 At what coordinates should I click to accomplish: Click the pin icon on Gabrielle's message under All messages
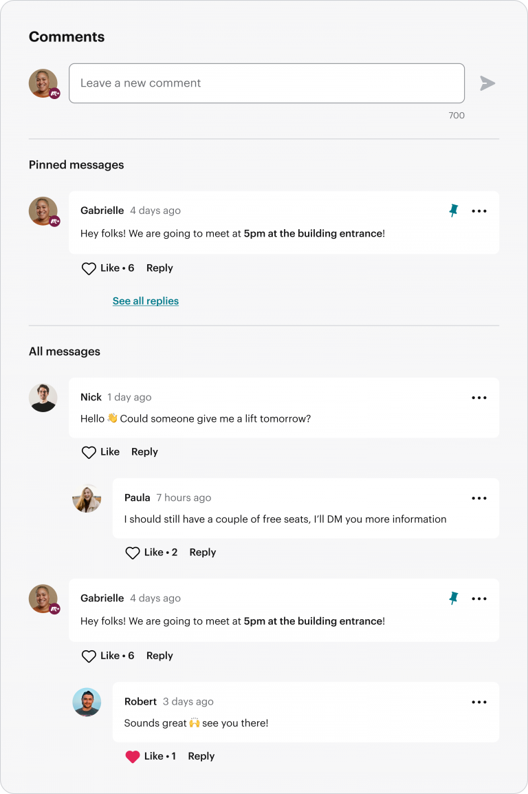point(454,599)
